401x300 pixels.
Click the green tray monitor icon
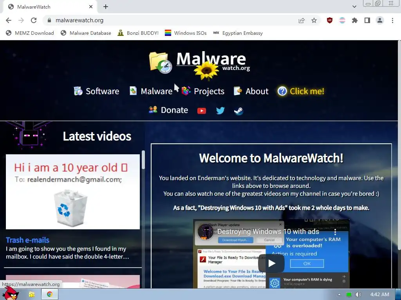tap(349, 295)
